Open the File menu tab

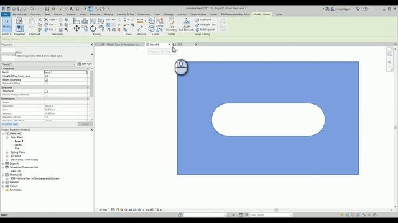(6, 14)
